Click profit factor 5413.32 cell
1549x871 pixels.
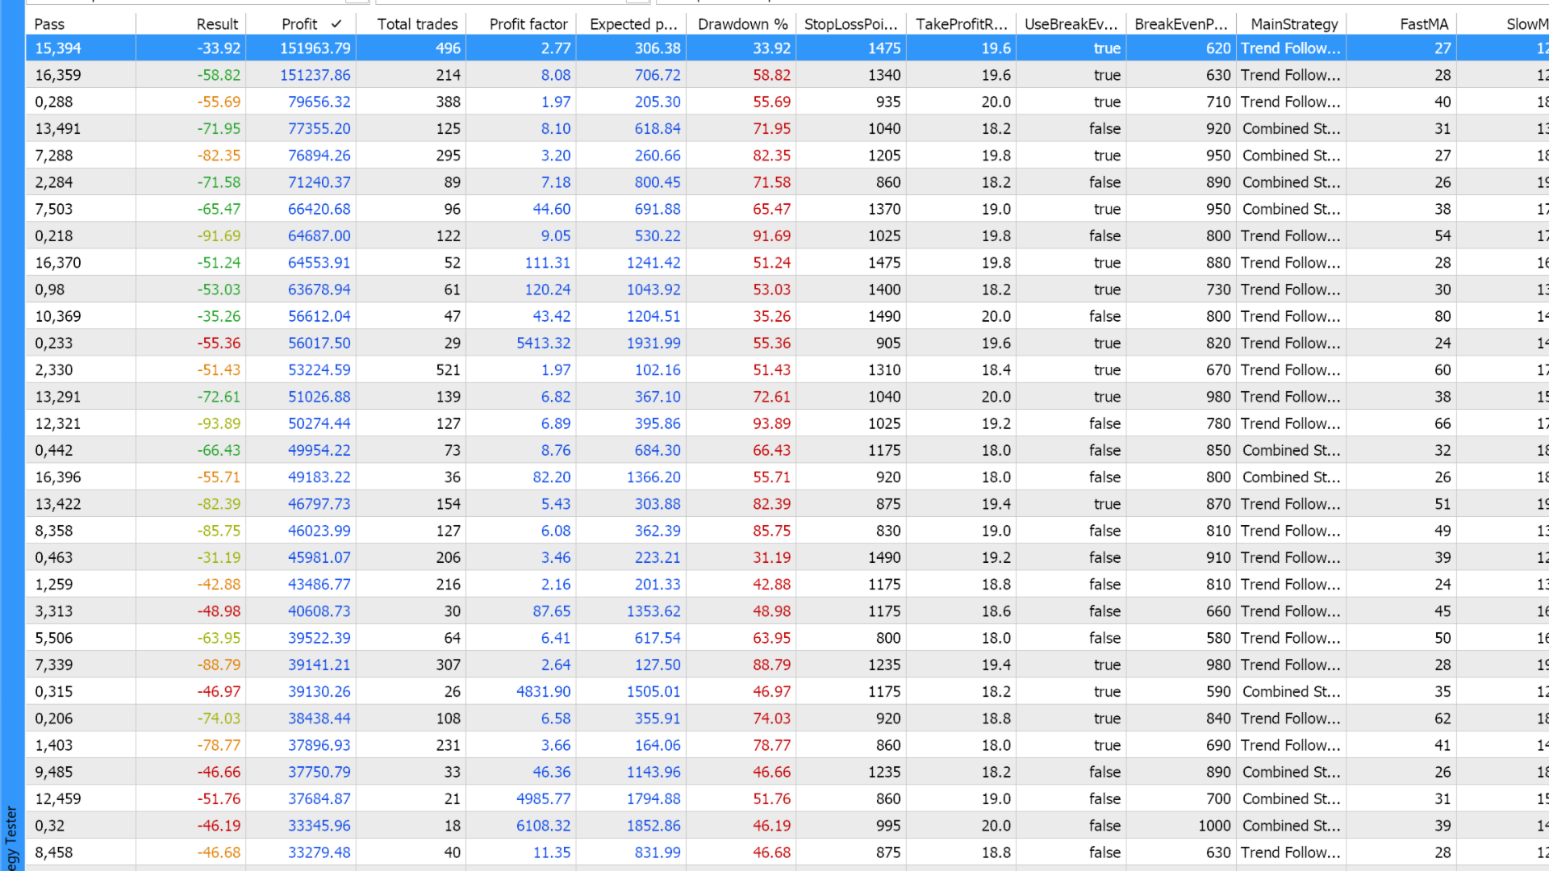tap(543, 343)
